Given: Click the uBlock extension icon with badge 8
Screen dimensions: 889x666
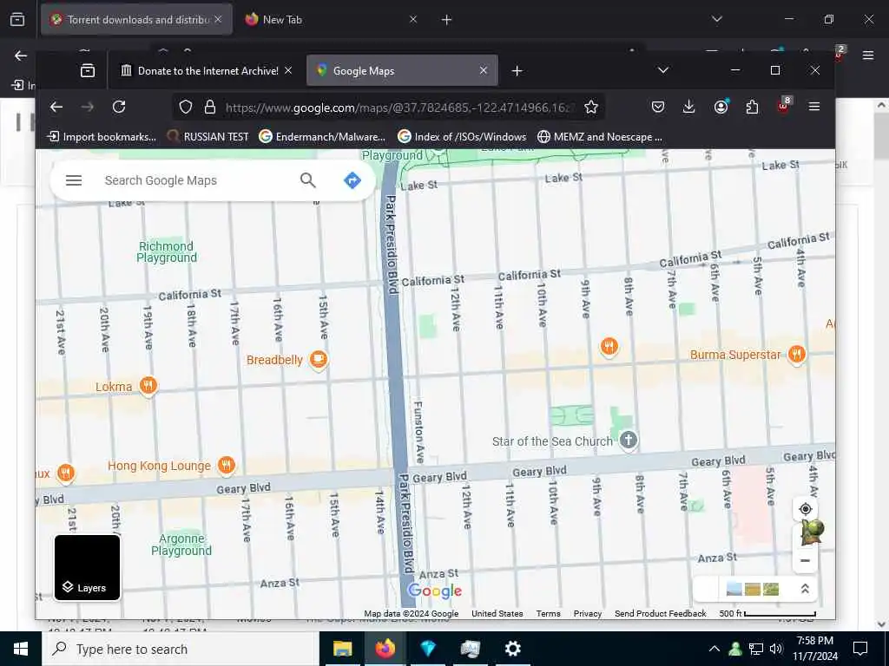Looking at the screenshot, I should [784, 105].
